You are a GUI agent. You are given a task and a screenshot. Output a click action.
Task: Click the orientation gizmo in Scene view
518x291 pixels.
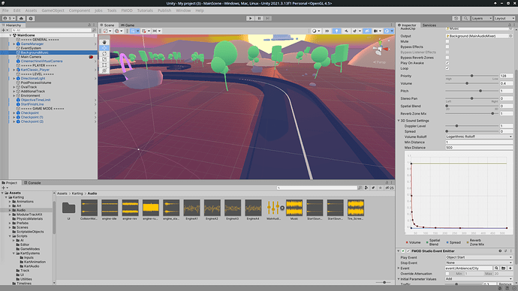pyautogui.click(x=380, y=49)
